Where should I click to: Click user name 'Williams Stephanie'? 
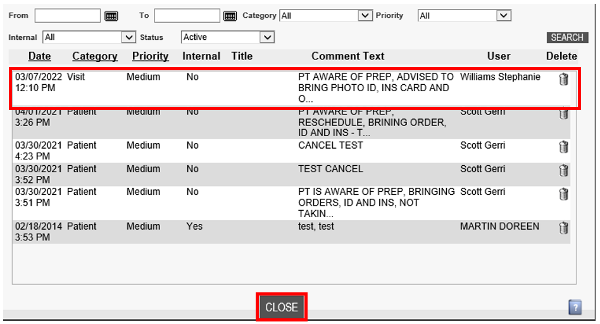click(x=500, y=77)
